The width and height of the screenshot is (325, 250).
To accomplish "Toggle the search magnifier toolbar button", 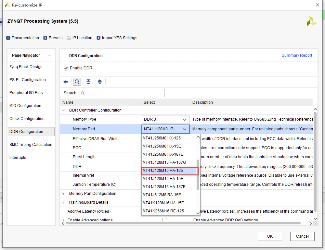I will [77, 82].
